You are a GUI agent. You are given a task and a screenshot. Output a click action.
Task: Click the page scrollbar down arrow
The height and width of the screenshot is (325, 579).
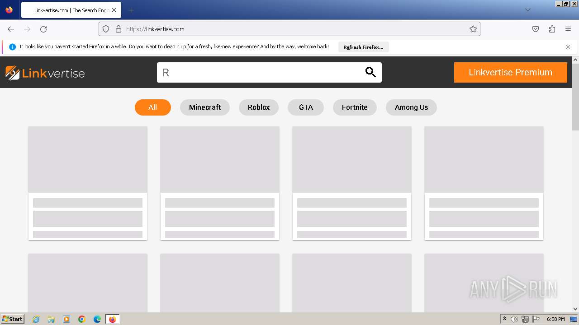tap(575, 309)
